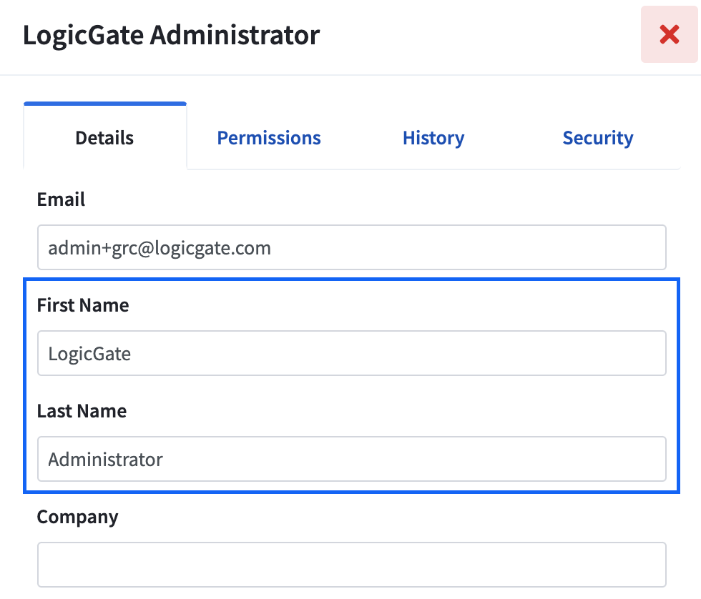Click the LogicGate Administrator heading
701x599 pixels.
click(x=171, y=35)
